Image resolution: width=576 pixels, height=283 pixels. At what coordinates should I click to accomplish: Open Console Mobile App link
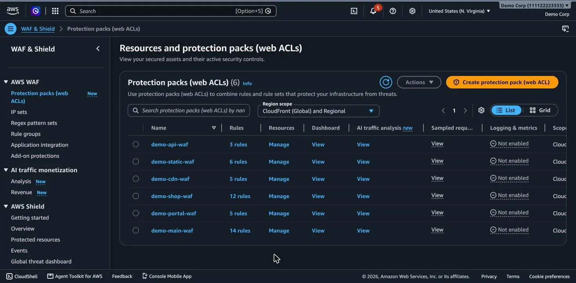[167, 276]
